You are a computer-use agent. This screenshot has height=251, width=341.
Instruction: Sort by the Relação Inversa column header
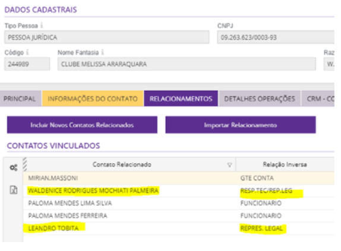click(285, 164)
